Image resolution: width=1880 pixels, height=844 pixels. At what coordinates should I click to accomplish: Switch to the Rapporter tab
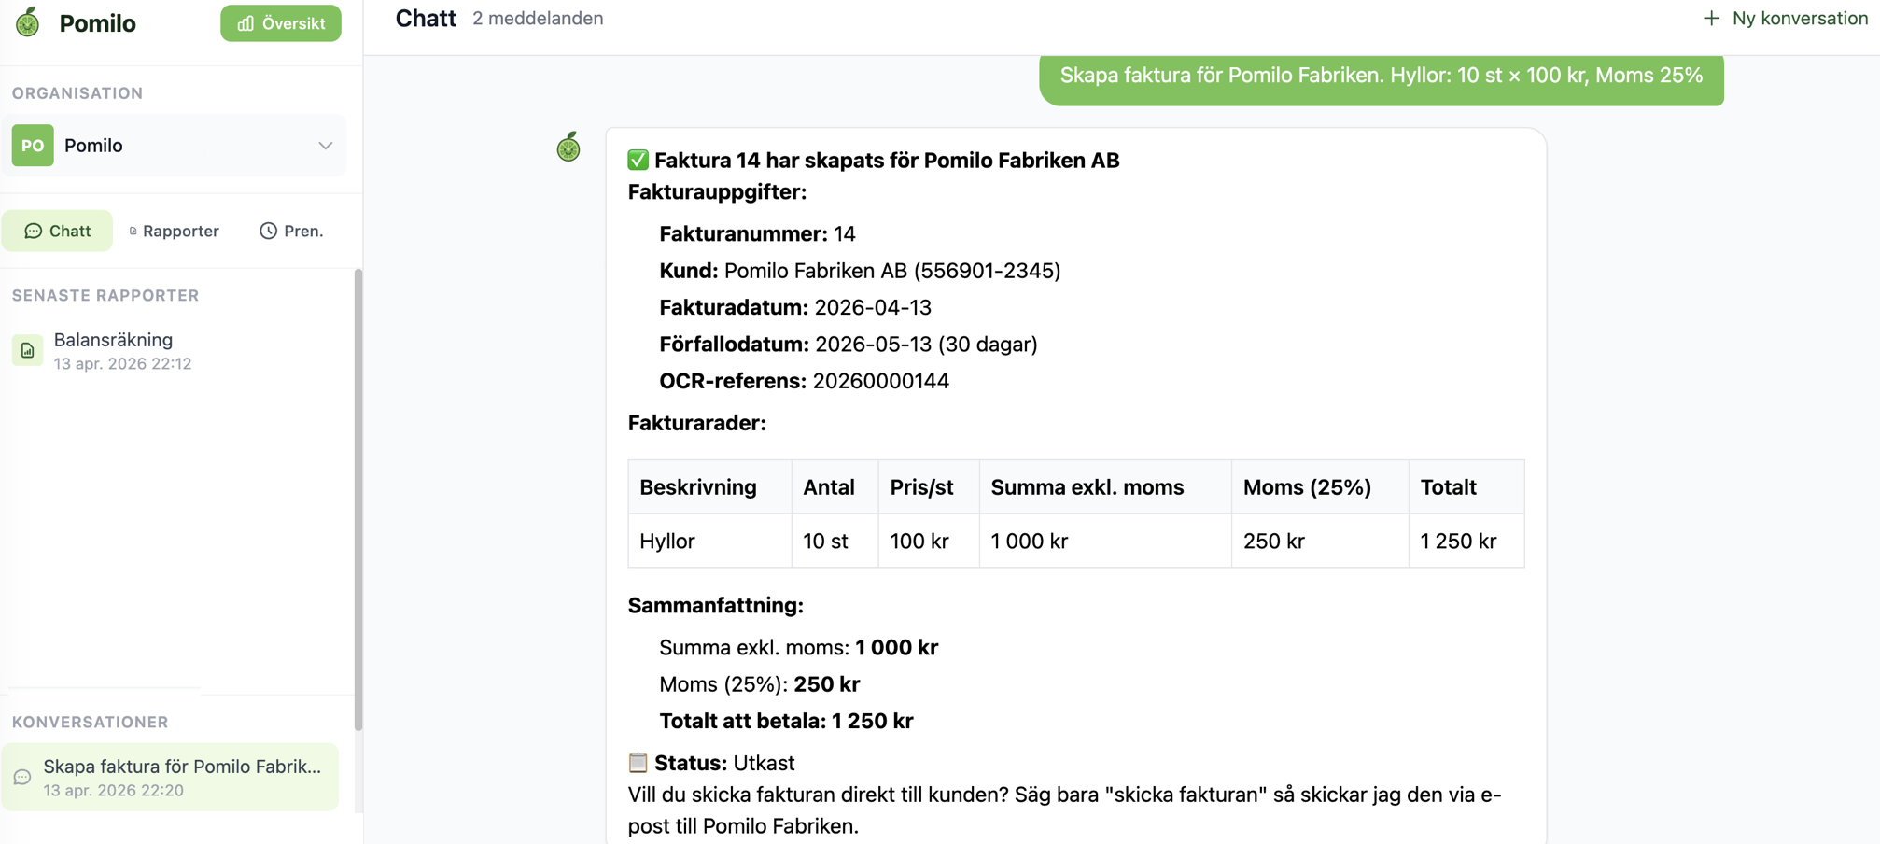(x=174, y=231)
